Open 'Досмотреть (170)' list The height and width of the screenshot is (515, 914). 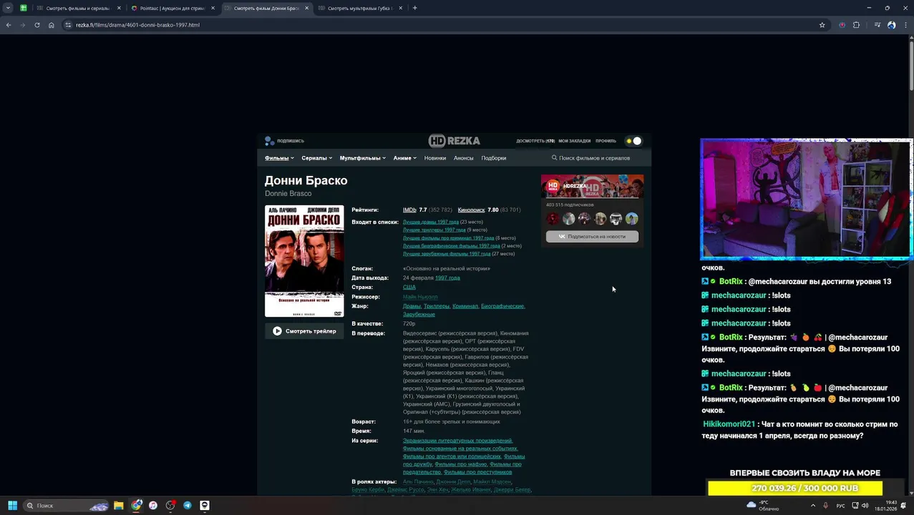coord(535,141)
